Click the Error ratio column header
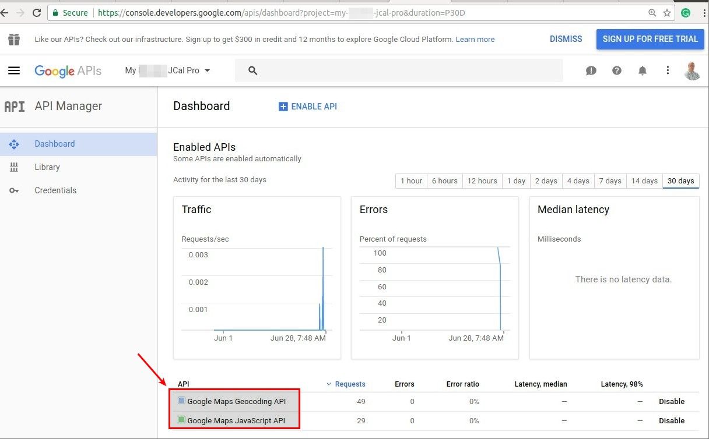The width and height of the screenshot is (709, 439). [x=463, y=384]
